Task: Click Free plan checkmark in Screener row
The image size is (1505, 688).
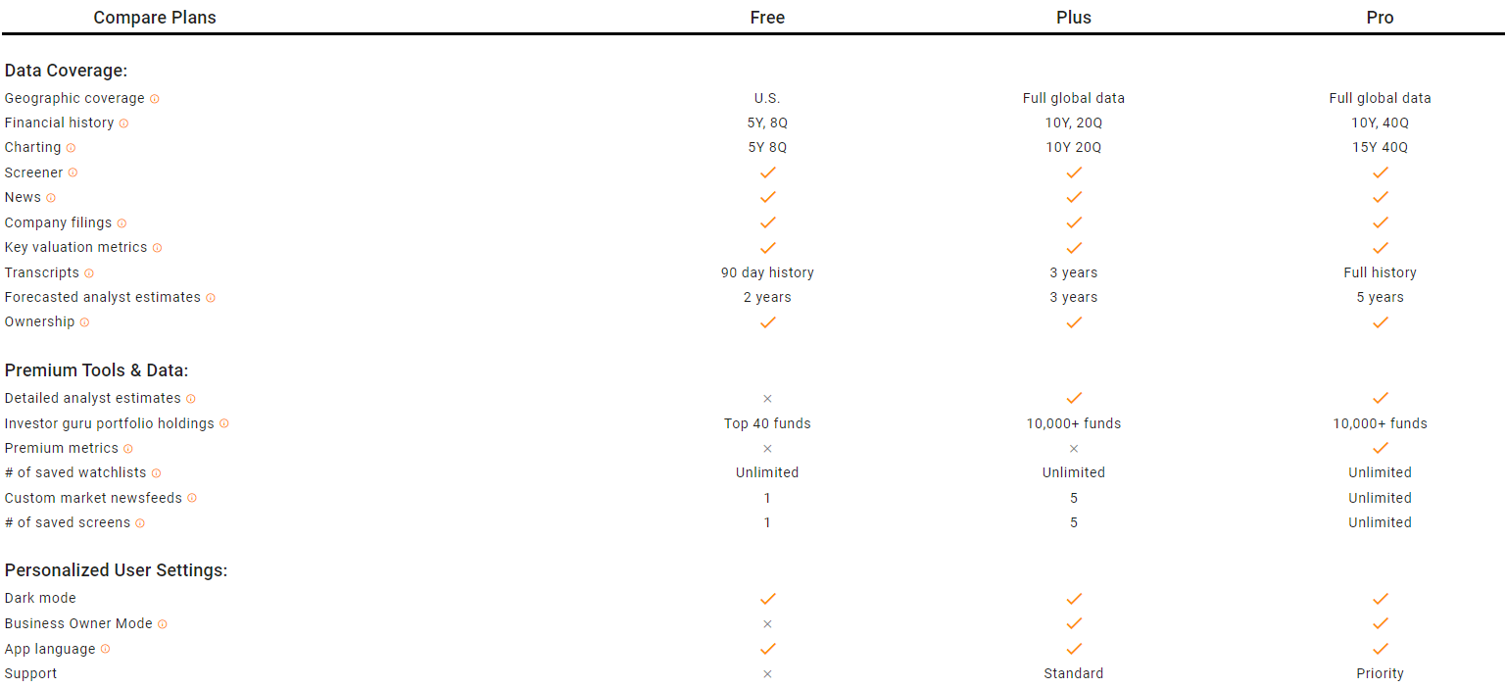Action: click(768, 172)
